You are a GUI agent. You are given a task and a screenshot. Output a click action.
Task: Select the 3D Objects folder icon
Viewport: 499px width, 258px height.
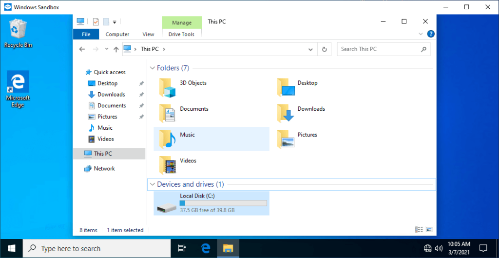coord(168,88)
